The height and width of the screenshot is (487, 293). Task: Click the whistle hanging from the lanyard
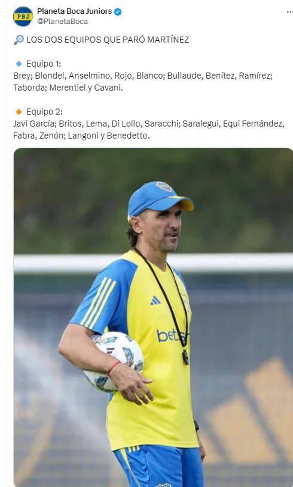click(x=185, y=357)
